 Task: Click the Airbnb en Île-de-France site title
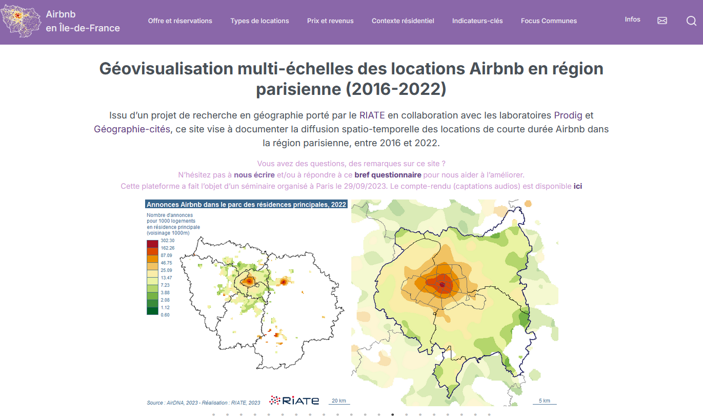[83, 21]
